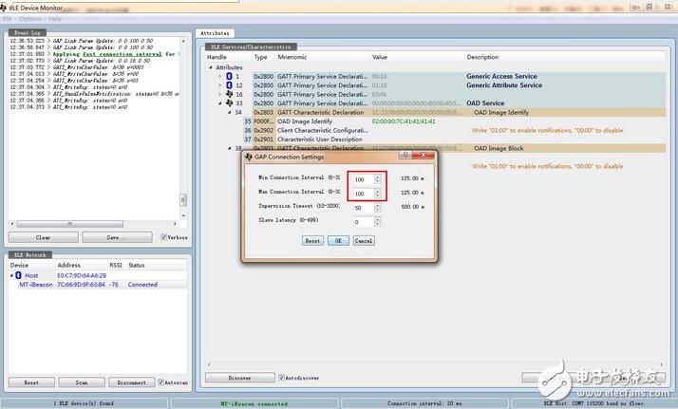Close the GAP Connection Settings dialog
The image size is (678, 409).
click(424, 155)
